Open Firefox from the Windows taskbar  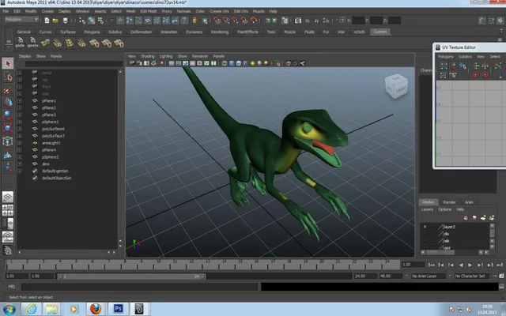point(96,309)
